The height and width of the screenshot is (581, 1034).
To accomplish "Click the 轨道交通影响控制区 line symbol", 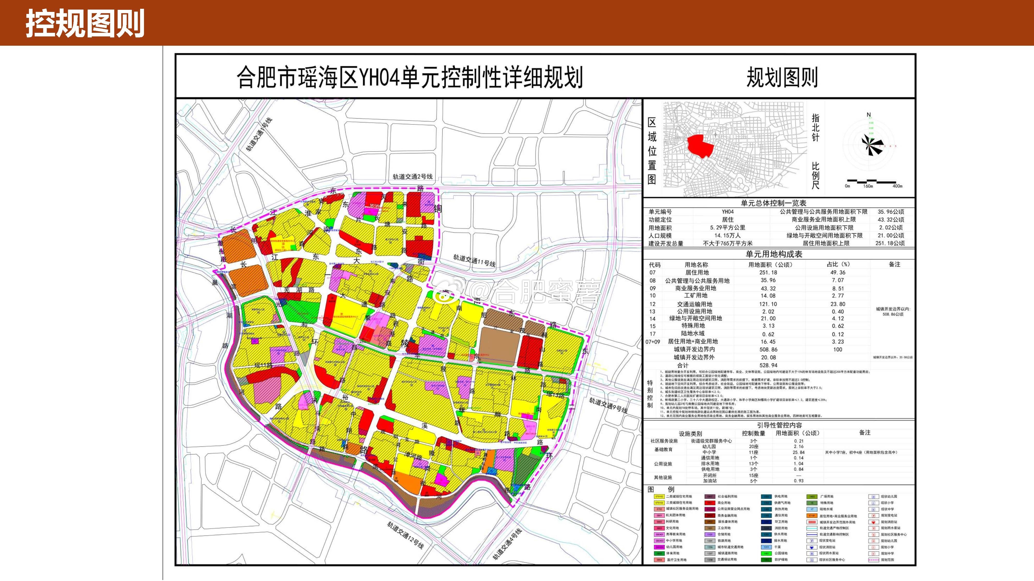I will [812, 535].
